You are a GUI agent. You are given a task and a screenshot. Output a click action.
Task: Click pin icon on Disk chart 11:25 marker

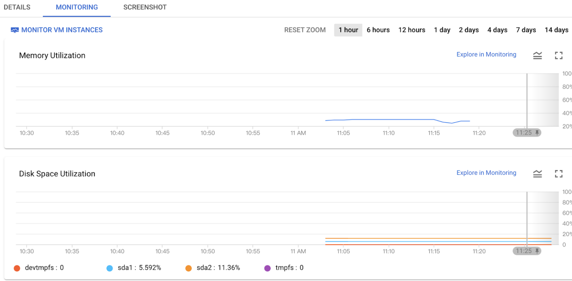pyautogui.click(x=537, y=251)
